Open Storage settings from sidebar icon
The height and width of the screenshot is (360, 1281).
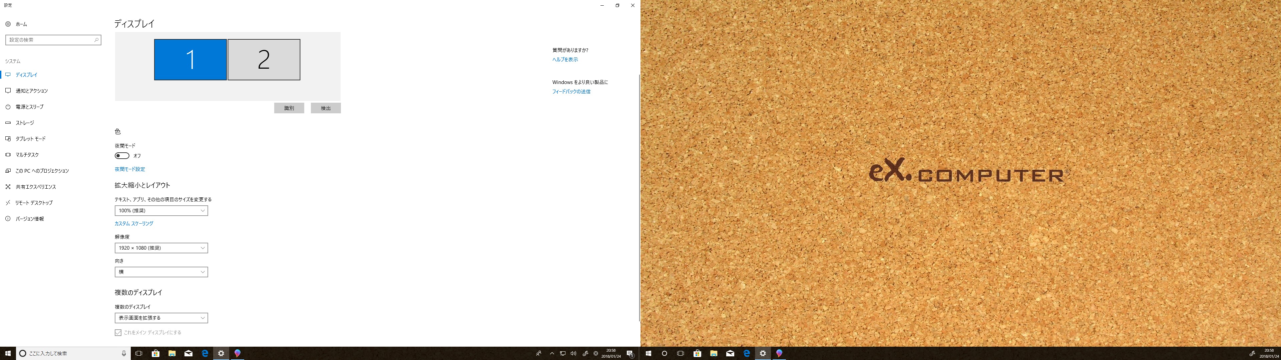click(8, 123)
